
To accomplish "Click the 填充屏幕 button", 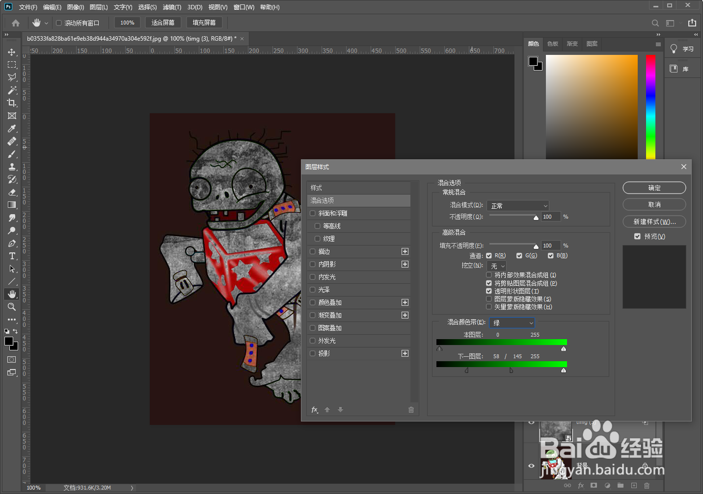I will pos(204,23).
